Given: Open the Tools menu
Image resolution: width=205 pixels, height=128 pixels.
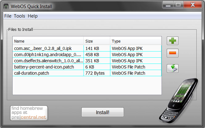Looking at the screenshot, I should (x=19, y=16).
